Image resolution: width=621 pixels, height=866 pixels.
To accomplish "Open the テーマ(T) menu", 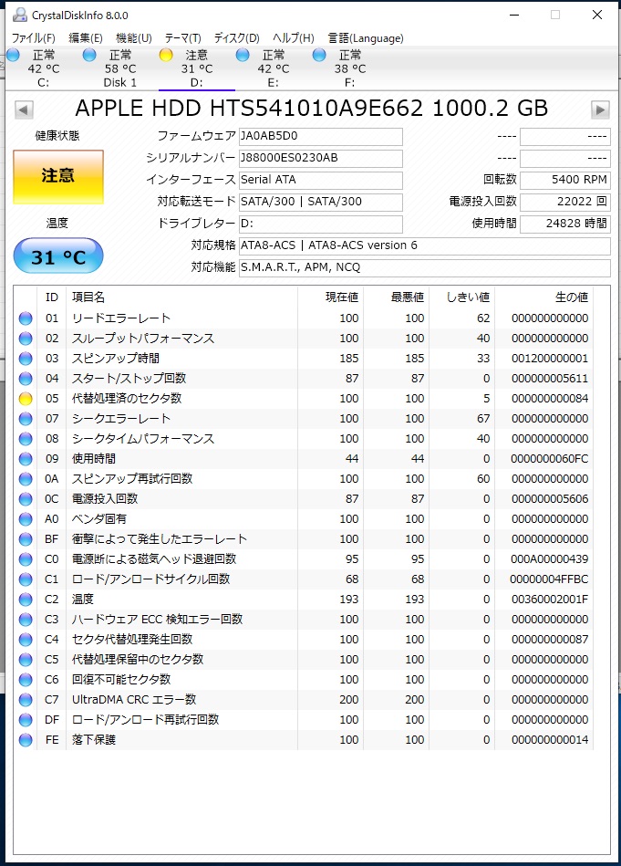I will point(182,38).
